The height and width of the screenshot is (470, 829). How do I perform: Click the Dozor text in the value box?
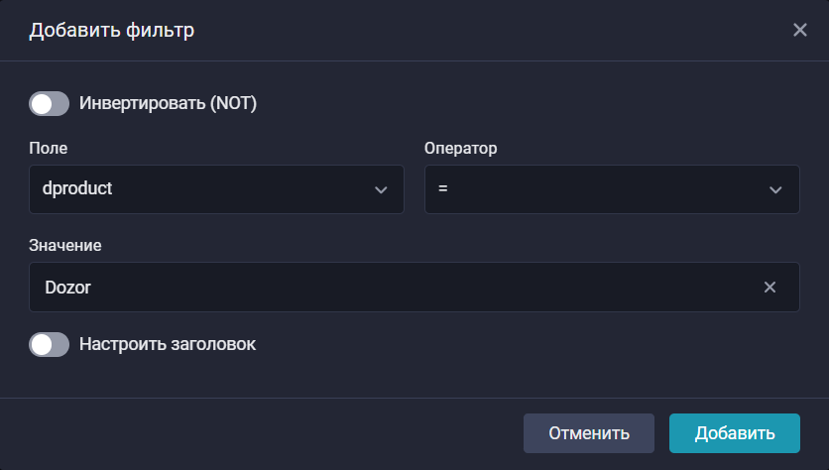click(68, 288)
